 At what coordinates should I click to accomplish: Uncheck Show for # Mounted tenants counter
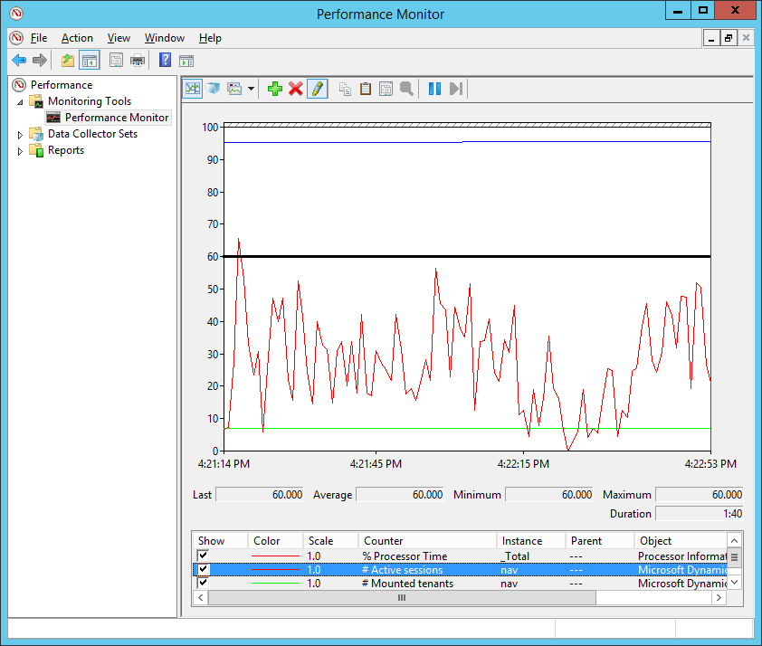tap(204, 584)
